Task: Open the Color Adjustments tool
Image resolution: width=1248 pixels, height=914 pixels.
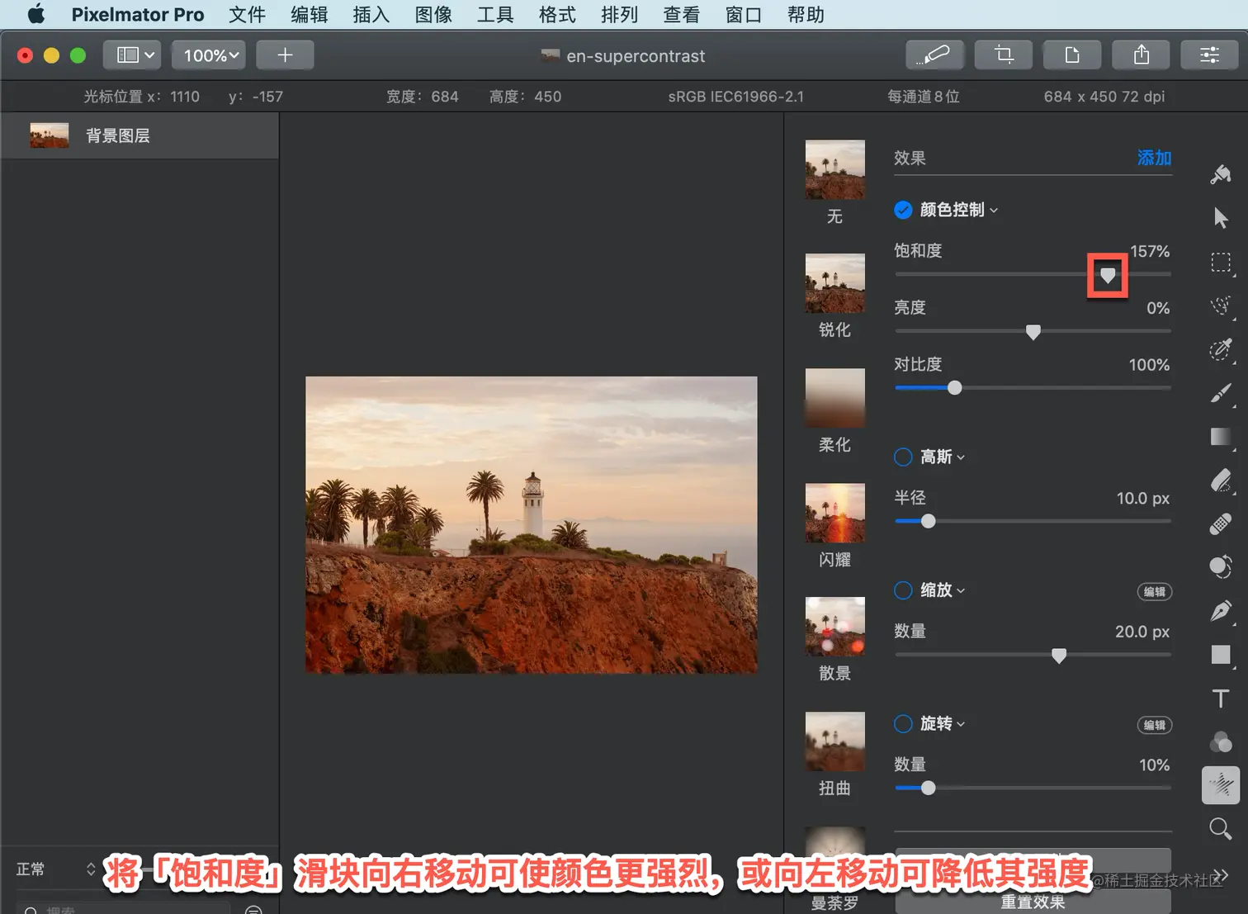Action: 1221,741
